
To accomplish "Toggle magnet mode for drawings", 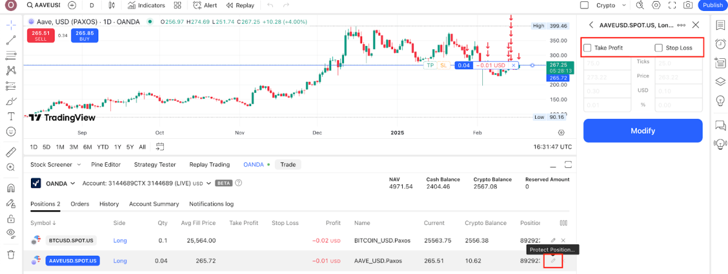I will (11, 188).
